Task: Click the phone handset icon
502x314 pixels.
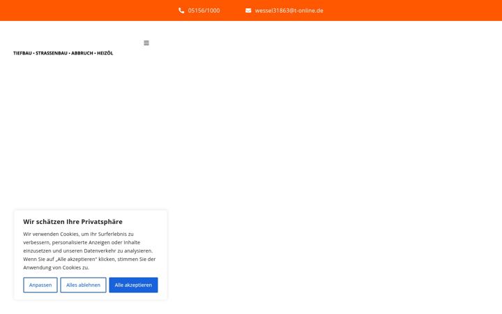Action: tap(181, 10)
